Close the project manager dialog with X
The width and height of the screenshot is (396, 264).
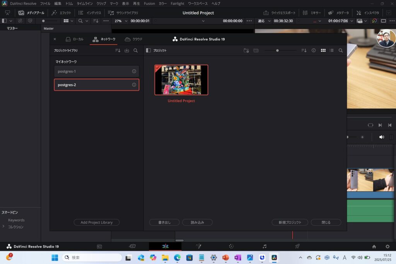[55, 39]
